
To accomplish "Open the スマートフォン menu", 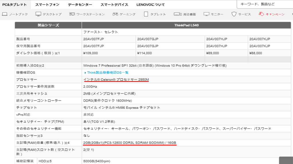I will coord(47,5).
